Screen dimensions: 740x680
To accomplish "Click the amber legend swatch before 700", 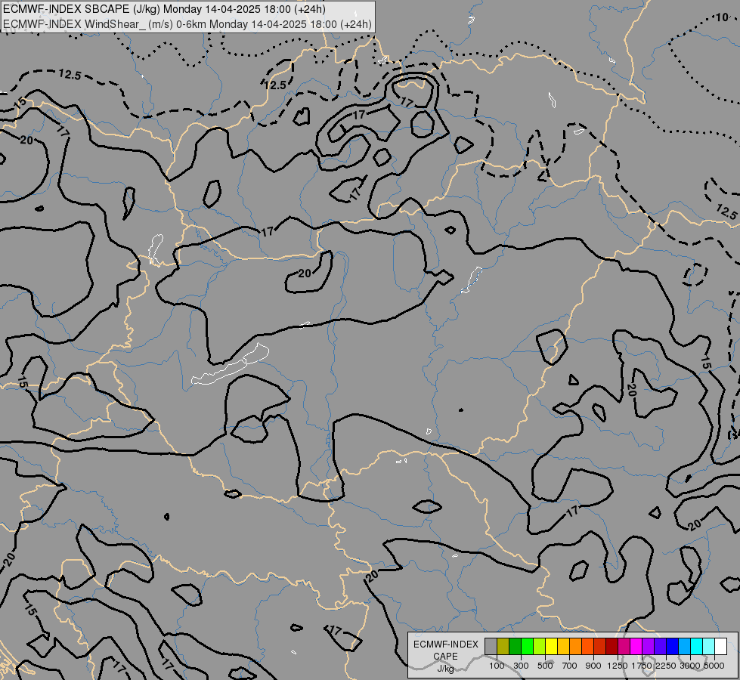I will 563,647.
